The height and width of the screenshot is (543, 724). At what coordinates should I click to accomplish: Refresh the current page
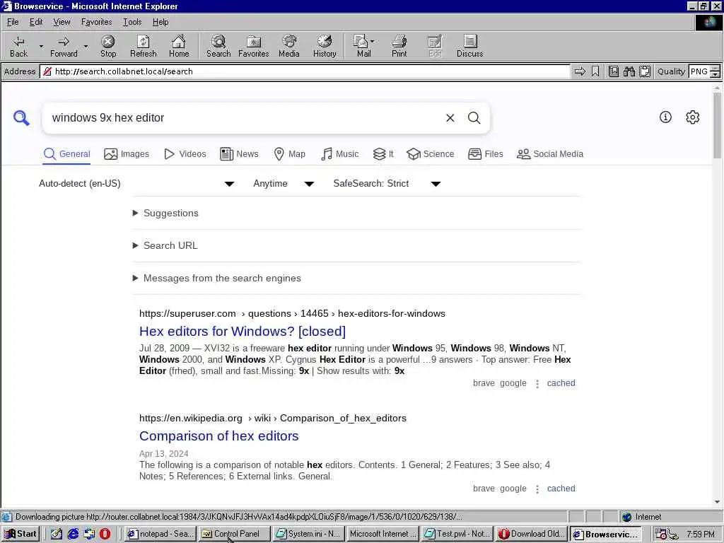pyautogui.click(x=143, y=46)
